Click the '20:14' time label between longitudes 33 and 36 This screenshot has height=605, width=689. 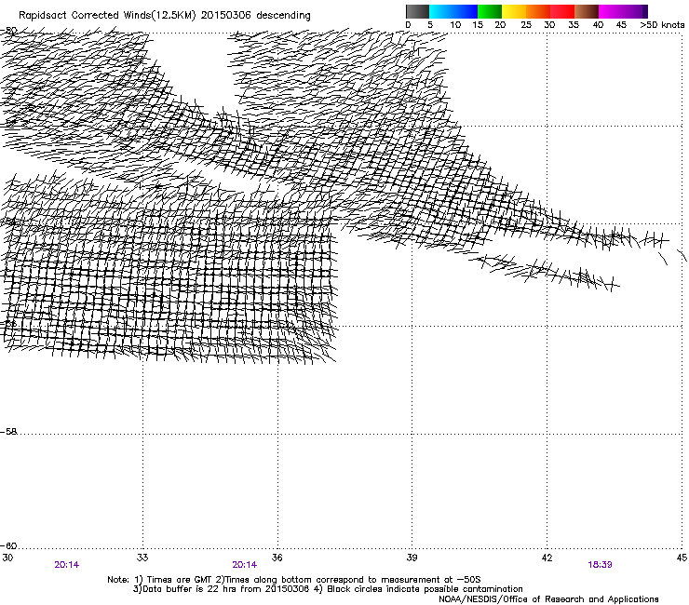tap(244, 565)
